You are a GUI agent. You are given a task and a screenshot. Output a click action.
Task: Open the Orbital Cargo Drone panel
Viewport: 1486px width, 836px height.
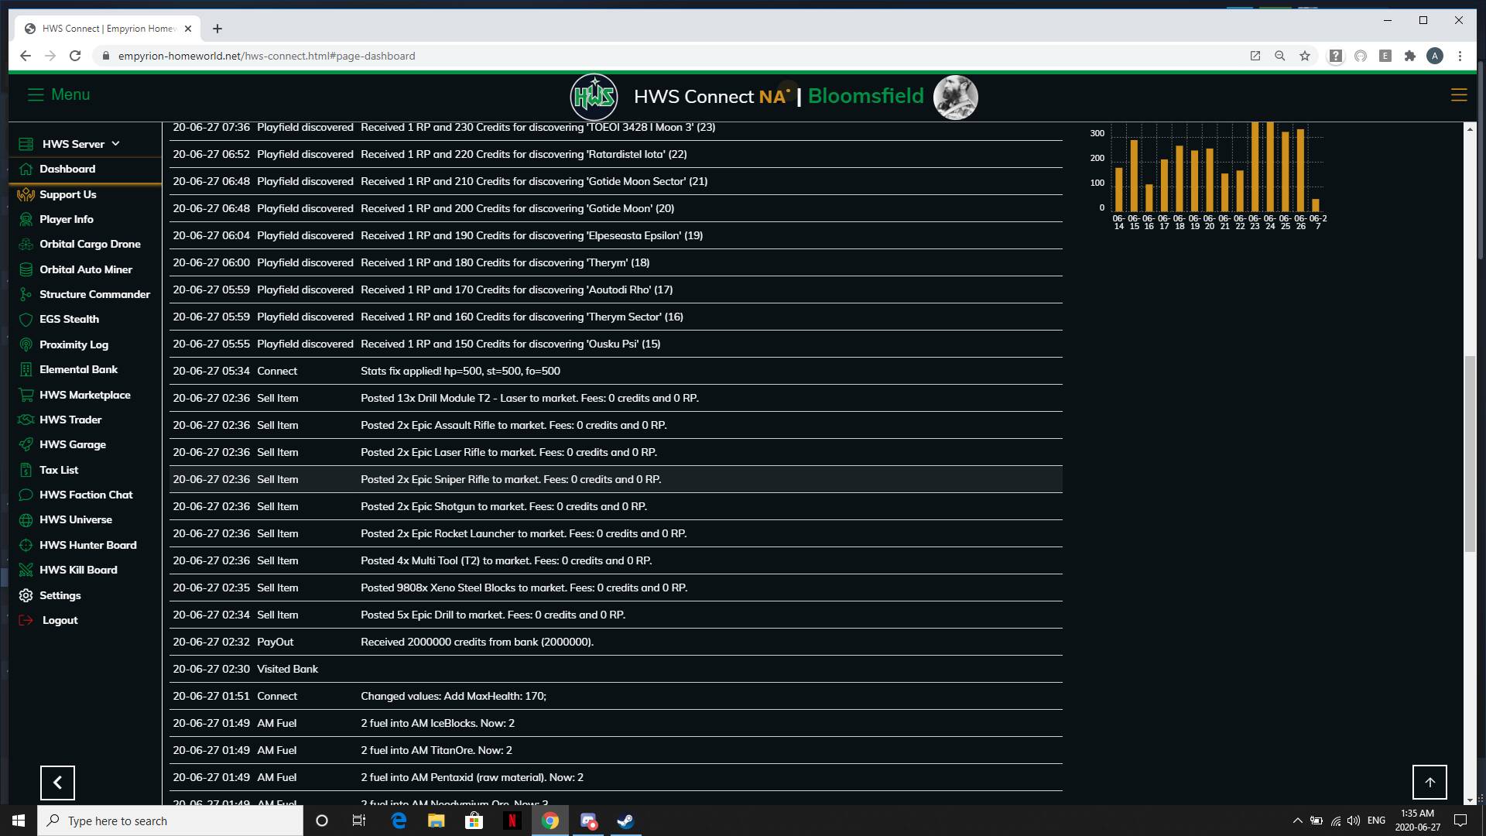click(x=90, y=244)
